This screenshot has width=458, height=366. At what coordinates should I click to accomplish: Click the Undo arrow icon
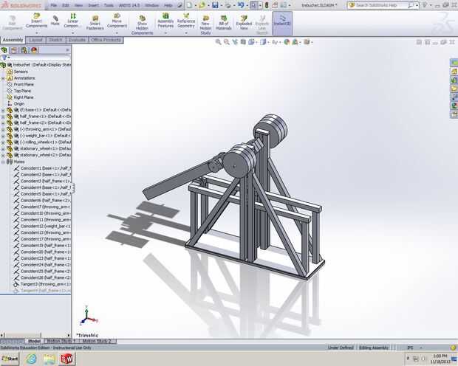tap(241, 5)
